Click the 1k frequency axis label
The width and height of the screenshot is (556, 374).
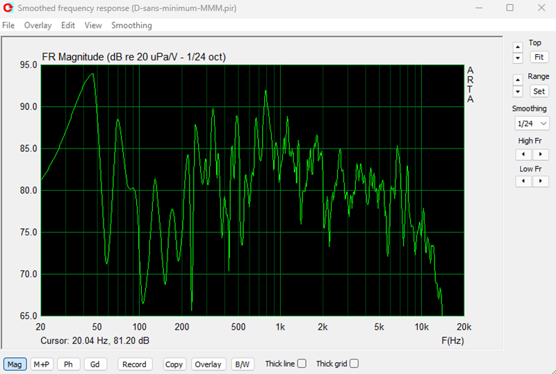pyautogui.click(x=280, y=327)
